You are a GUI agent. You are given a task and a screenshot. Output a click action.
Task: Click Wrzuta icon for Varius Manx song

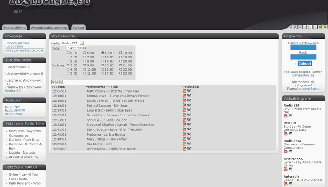pos(189,149)
